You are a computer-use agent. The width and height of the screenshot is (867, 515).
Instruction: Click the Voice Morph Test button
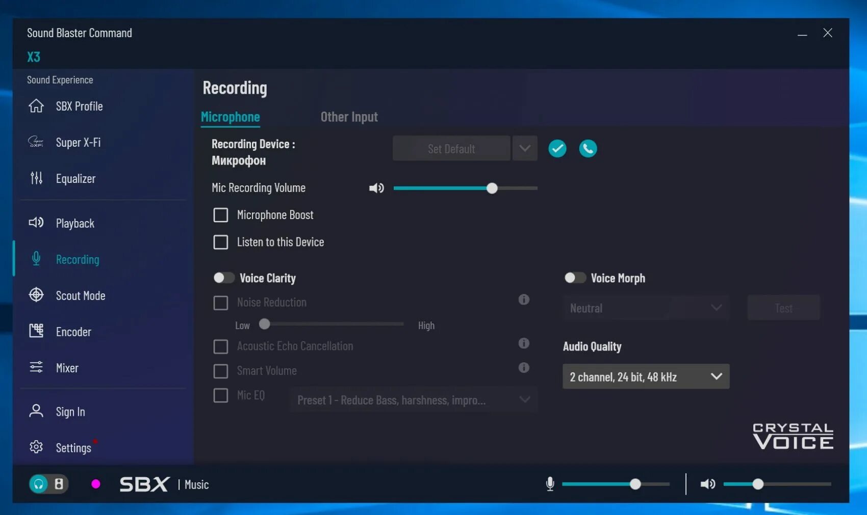pyautogui.click(x=784, y=308)
